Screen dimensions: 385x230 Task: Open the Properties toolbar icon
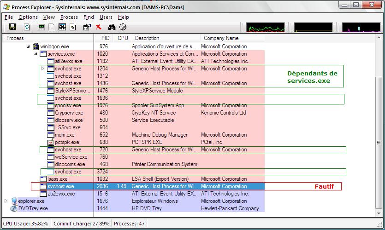pos(87,27)
